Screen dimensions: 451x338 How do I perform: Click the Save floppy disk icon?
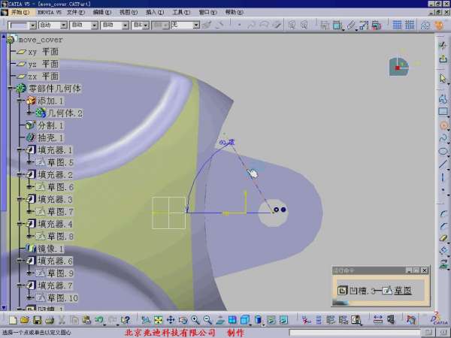38,320
